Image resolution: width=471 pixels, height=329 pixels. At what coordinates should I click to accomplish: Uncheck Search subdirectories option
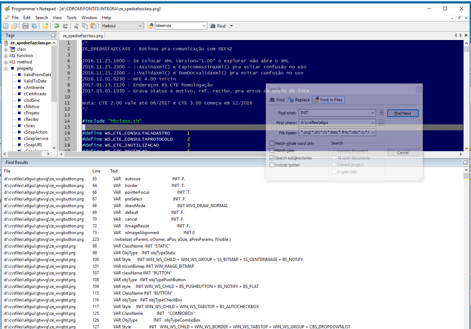pyautogui.click(x=272, y=158)
